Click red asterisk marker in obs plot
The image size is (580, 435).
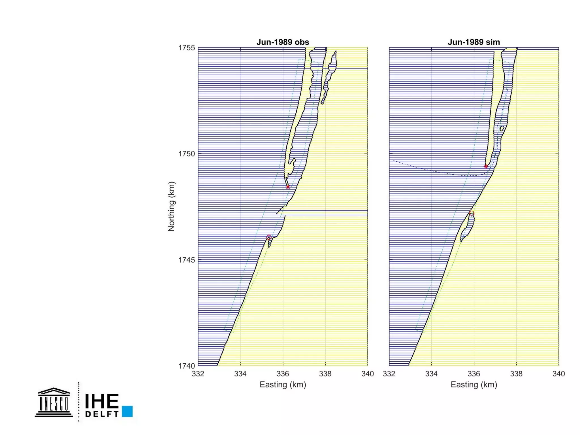[x=288, y=187]
